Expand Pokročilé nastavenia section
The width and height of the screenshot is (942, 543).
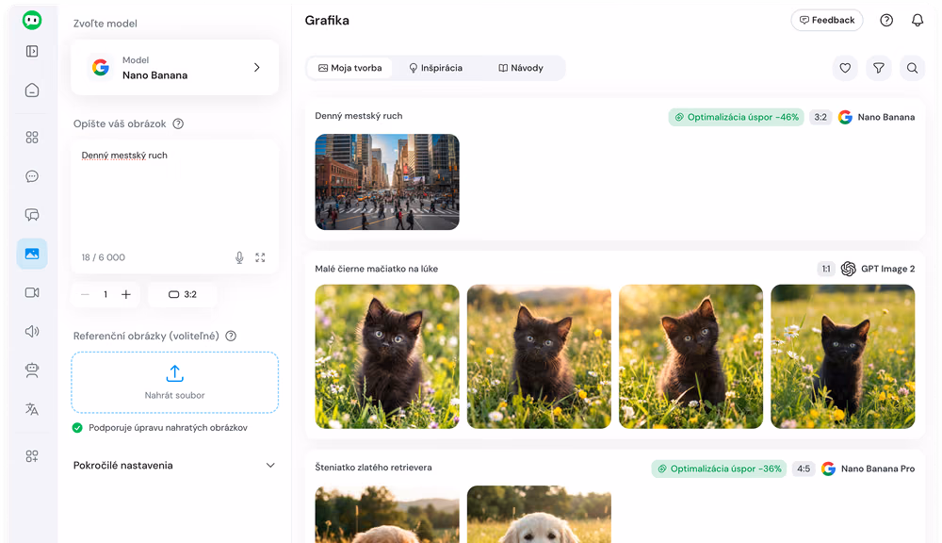[x=174, y=466]
